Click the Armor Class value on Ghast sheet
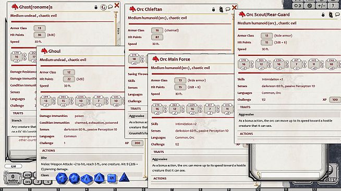The width and height of the screenshot is (341, 191). coord(40,28)
